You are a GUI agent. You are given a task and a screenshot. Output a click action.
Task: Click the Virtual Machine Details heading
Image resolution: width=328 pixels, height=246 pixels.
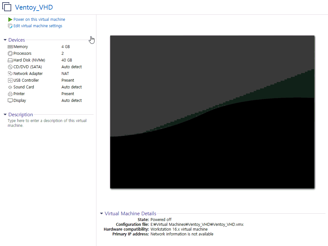point(130,213)
